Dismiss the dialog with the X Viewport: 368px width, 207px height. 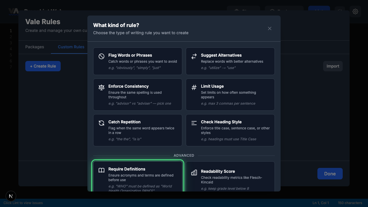(x=270, y=28)
